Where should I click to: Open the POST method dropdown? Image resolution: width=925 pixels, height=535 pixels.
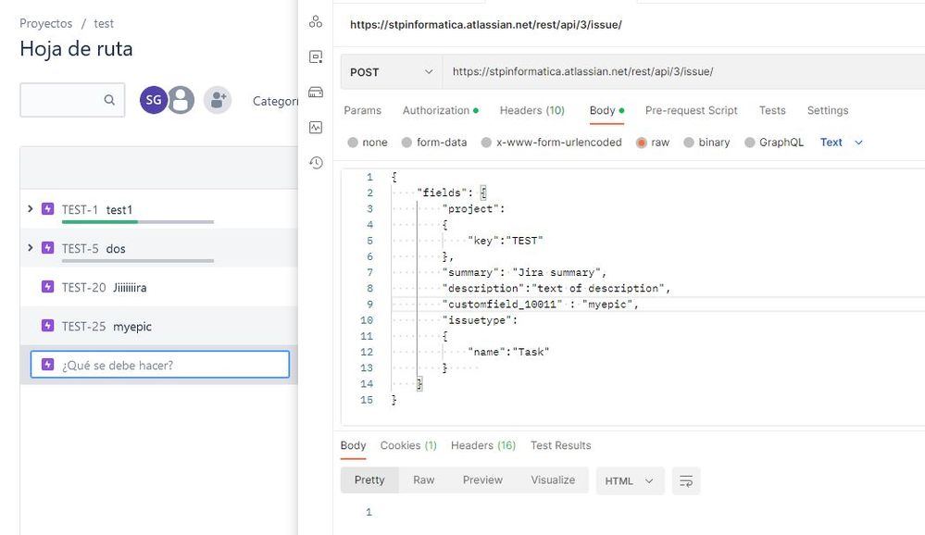pos(391,72)
